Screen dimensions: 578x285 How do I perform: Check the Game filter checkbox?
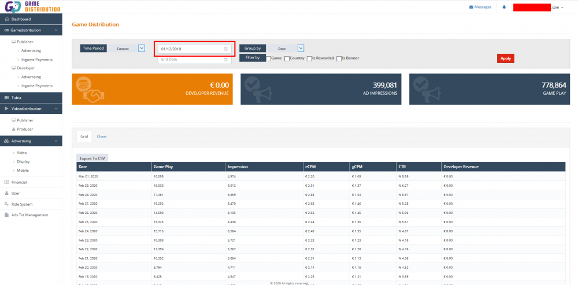[x=268, y=58]
